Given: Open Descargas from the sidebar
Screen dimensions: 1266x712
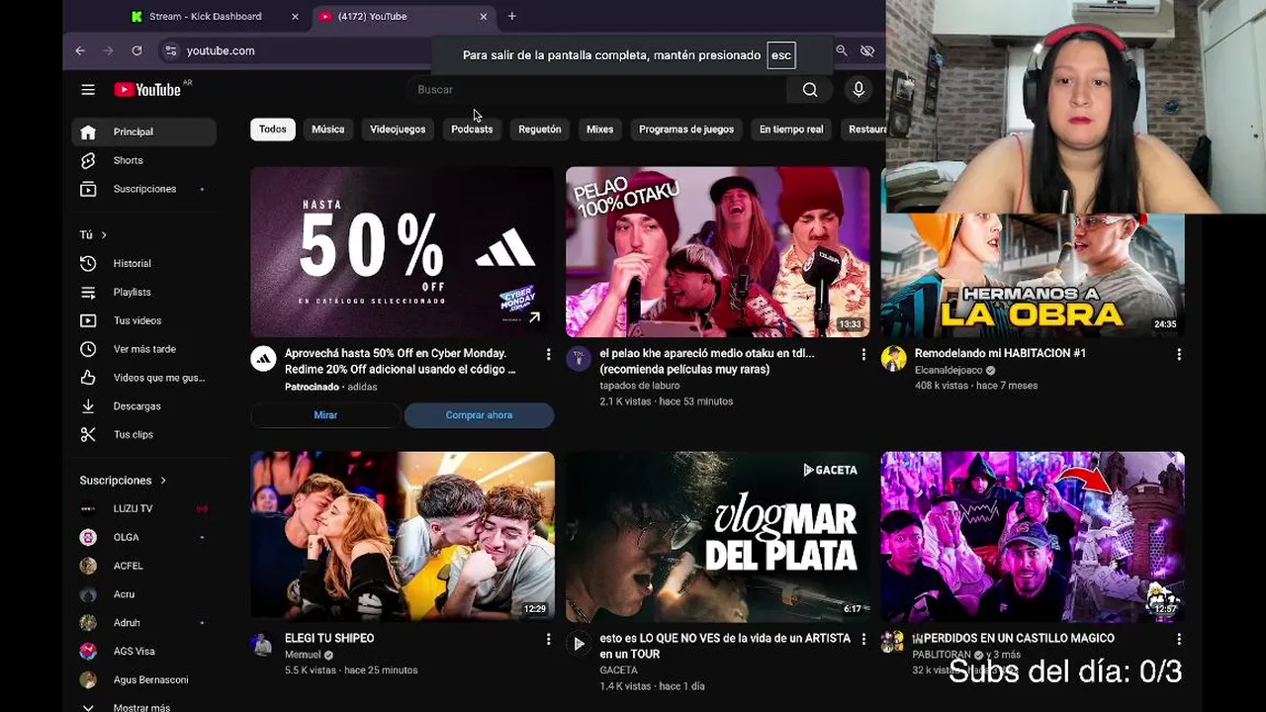Looking at the screenshot, I should tap(144, 405).
